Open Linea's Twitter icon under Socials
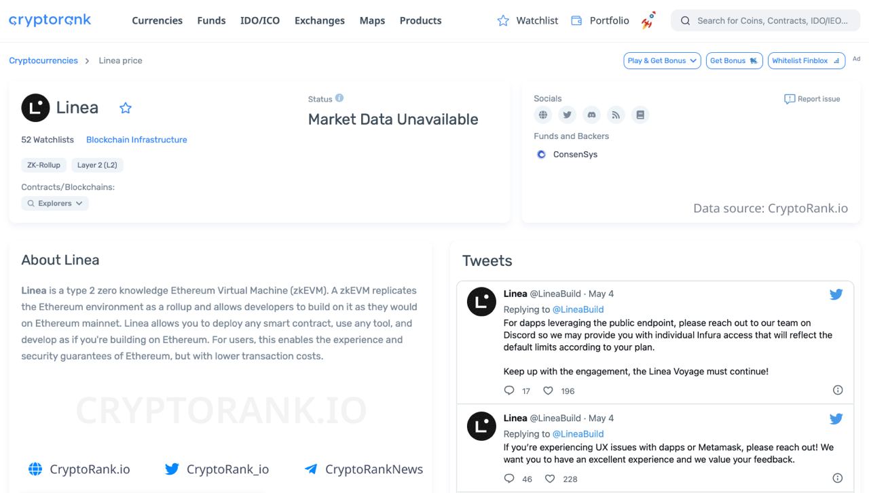Image resolution: width=869 pixels, height=493 pixels. click(567, 115)
